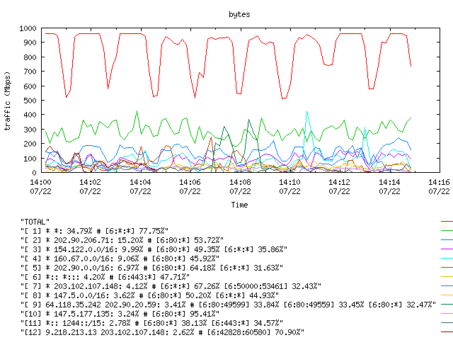This screenshot has height=340, width=453.
Task: Select legend entry [11] 1244::/15
Action: click(151, 323)
